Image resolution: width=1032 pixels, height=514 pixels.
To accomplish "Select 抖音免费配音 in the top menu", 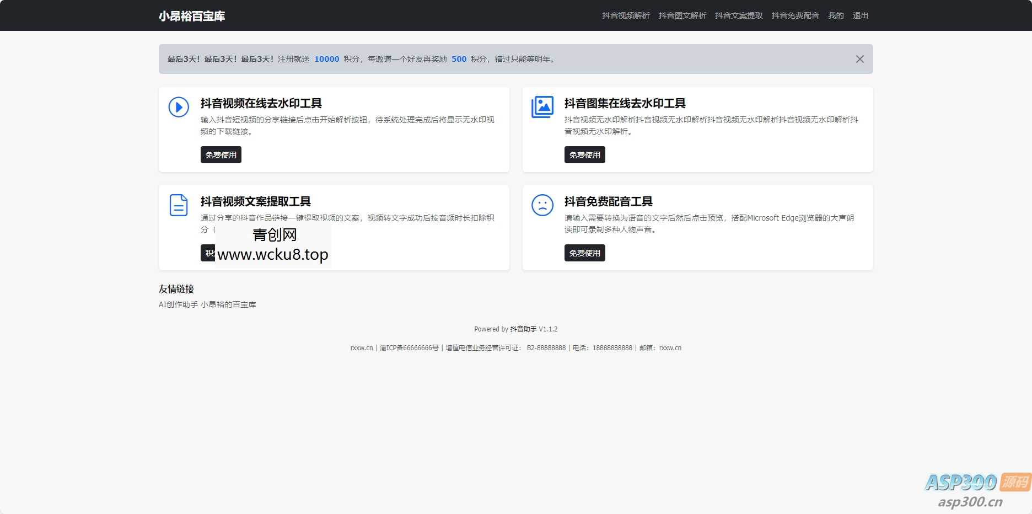I will pyautogui.click(x=795, y=15).
